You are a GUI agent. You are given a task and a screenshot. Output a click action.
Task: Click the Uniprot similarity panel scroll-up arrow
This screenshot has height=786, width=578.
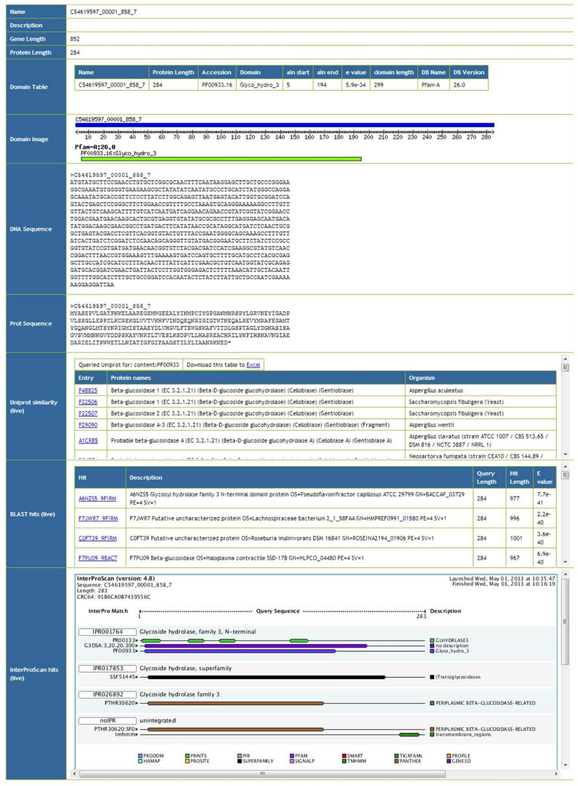point(565,358)
